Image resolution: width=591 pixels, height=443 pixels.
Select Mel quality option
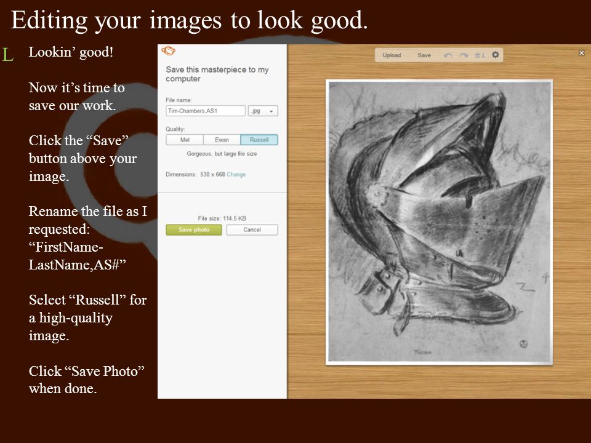[x=185, y=140]
